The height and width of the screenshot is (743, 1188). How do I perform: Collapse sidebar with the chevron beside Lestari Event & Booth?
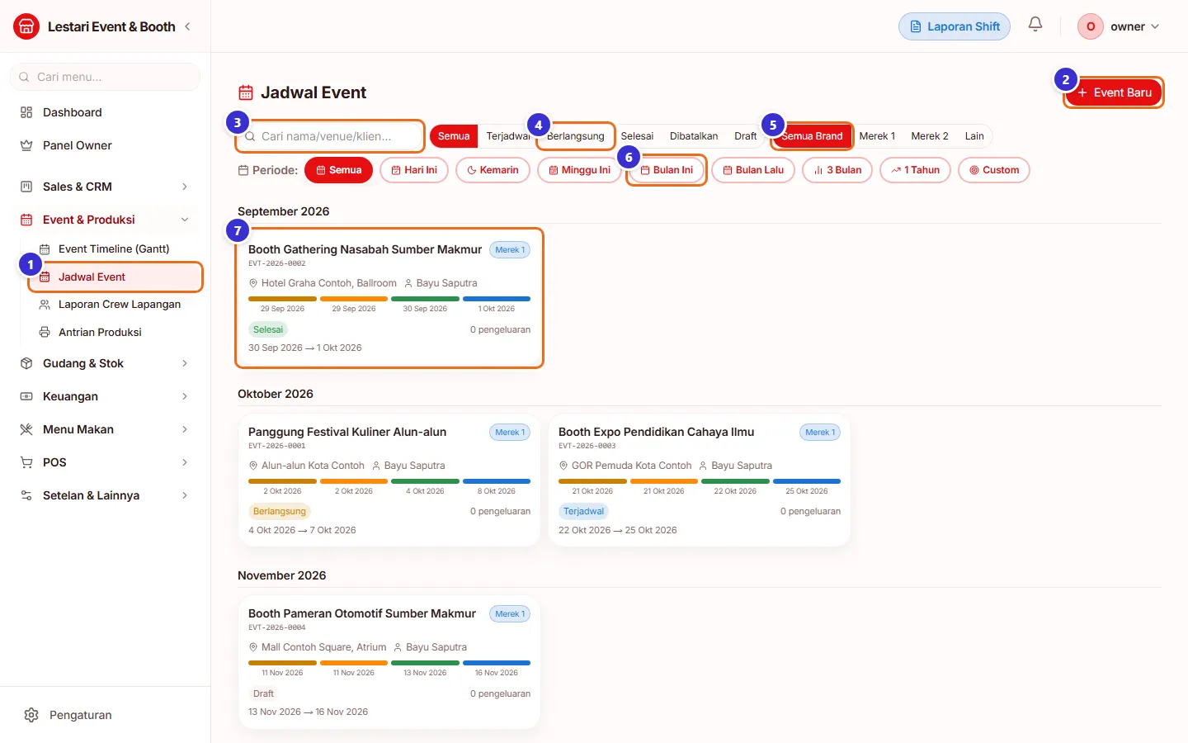pos(187,26)
